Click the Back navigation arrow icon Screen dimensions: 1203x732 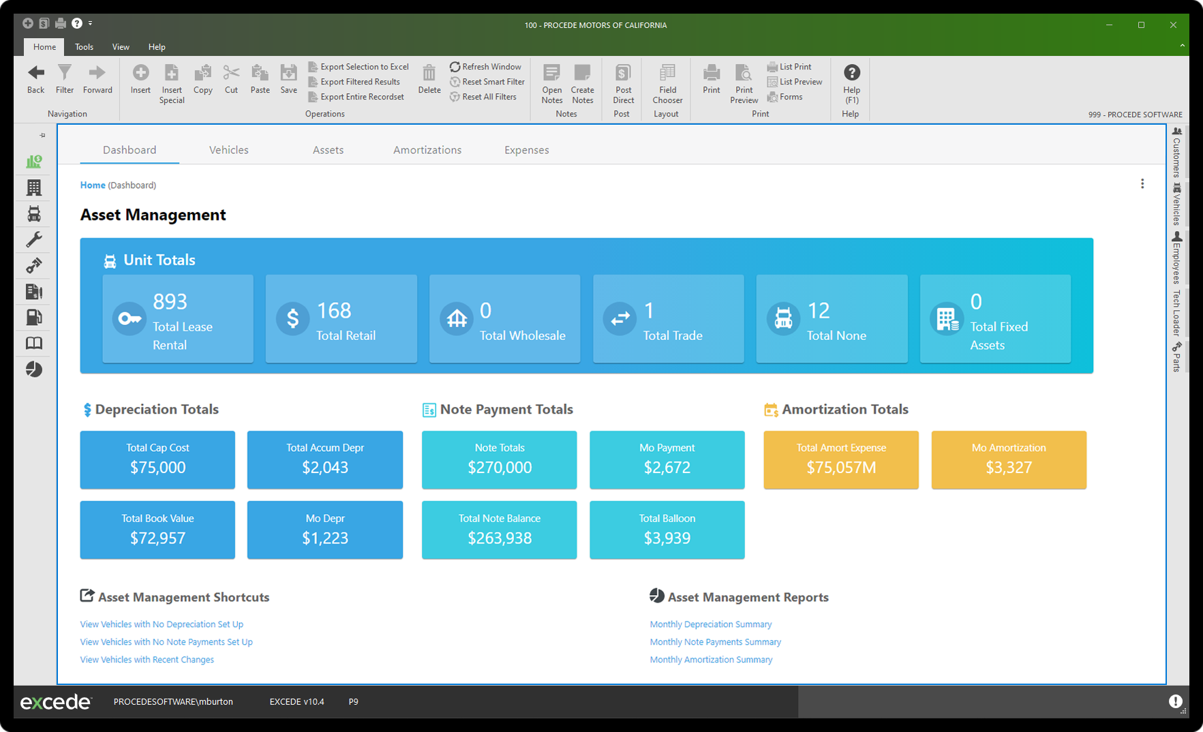[x=35, y=73]
